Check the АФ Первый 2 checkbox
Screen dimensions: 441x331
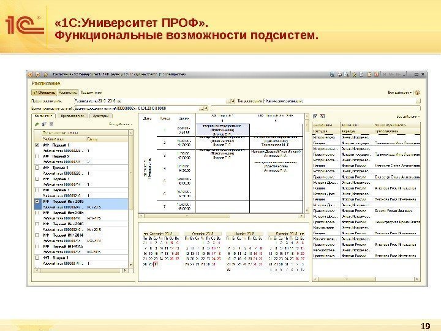click(37, 156)
